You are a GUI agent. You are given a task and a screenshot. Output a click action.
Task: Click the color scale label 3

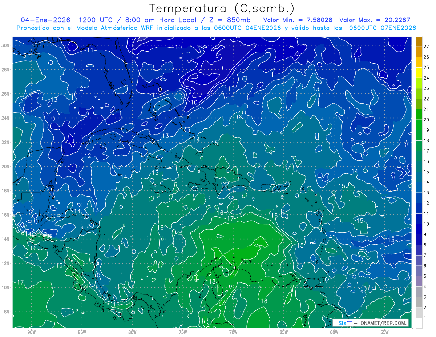coord(425,297)
